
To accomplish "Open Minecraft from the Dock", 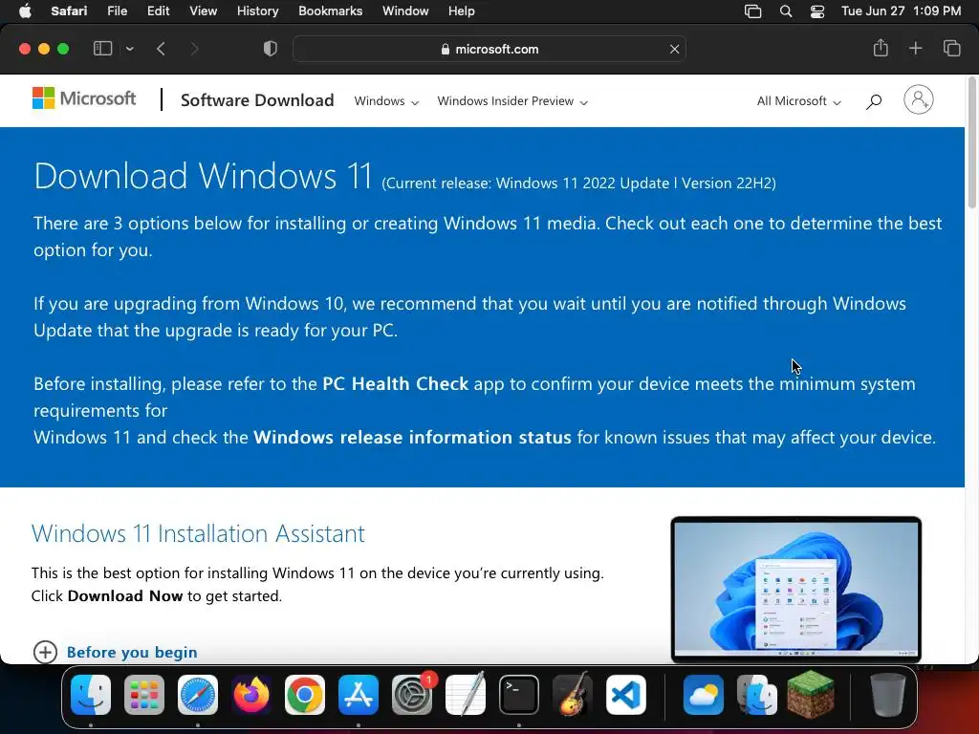I will (811, 694).
